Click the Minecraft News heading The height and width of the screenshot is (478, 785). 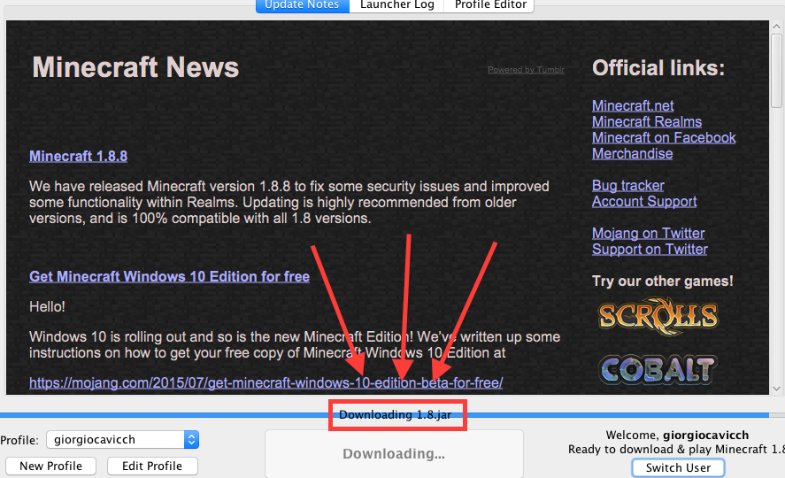point(135,67)
